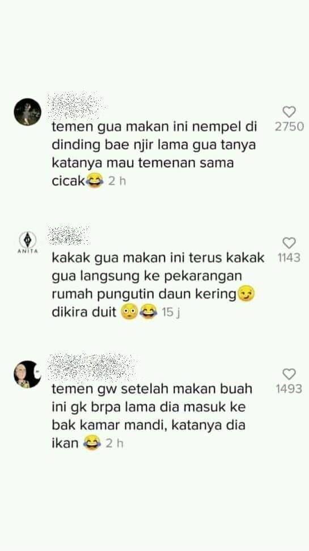Like the comment about temenan sama cicak

[x=289, y=112]
